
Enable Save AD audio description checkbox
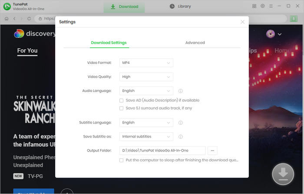(x=121, y=100)
